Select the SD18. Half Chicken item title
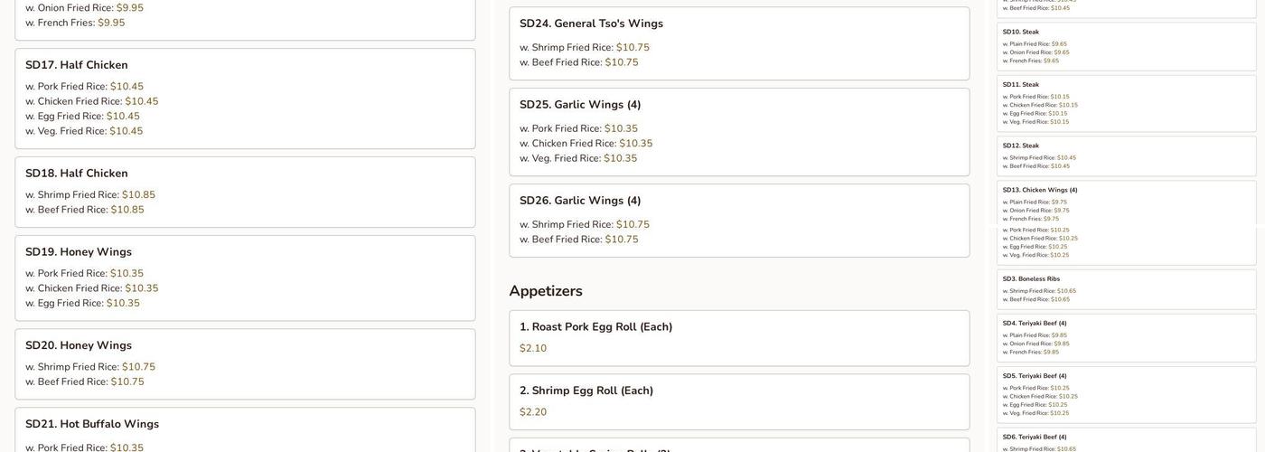The width and height of the screenshot is (1265, 452). point(77,174)
